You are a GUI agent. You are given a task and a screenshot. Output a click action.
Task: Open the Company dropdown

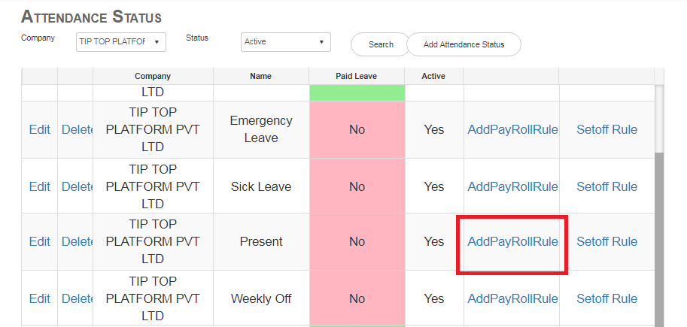[120, 41]
